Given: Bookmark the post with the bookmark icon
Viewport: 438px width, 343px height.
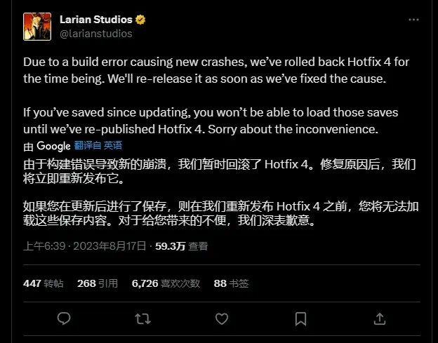Looking at the screenshot, I should pos(301,319).
